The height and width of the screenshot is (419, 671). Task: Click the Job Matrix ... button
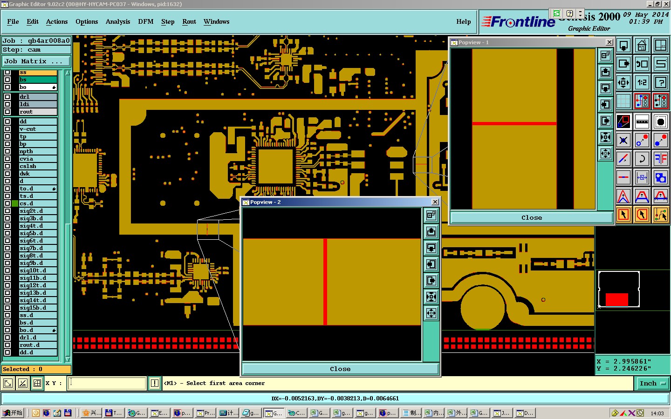pos(36,61)
